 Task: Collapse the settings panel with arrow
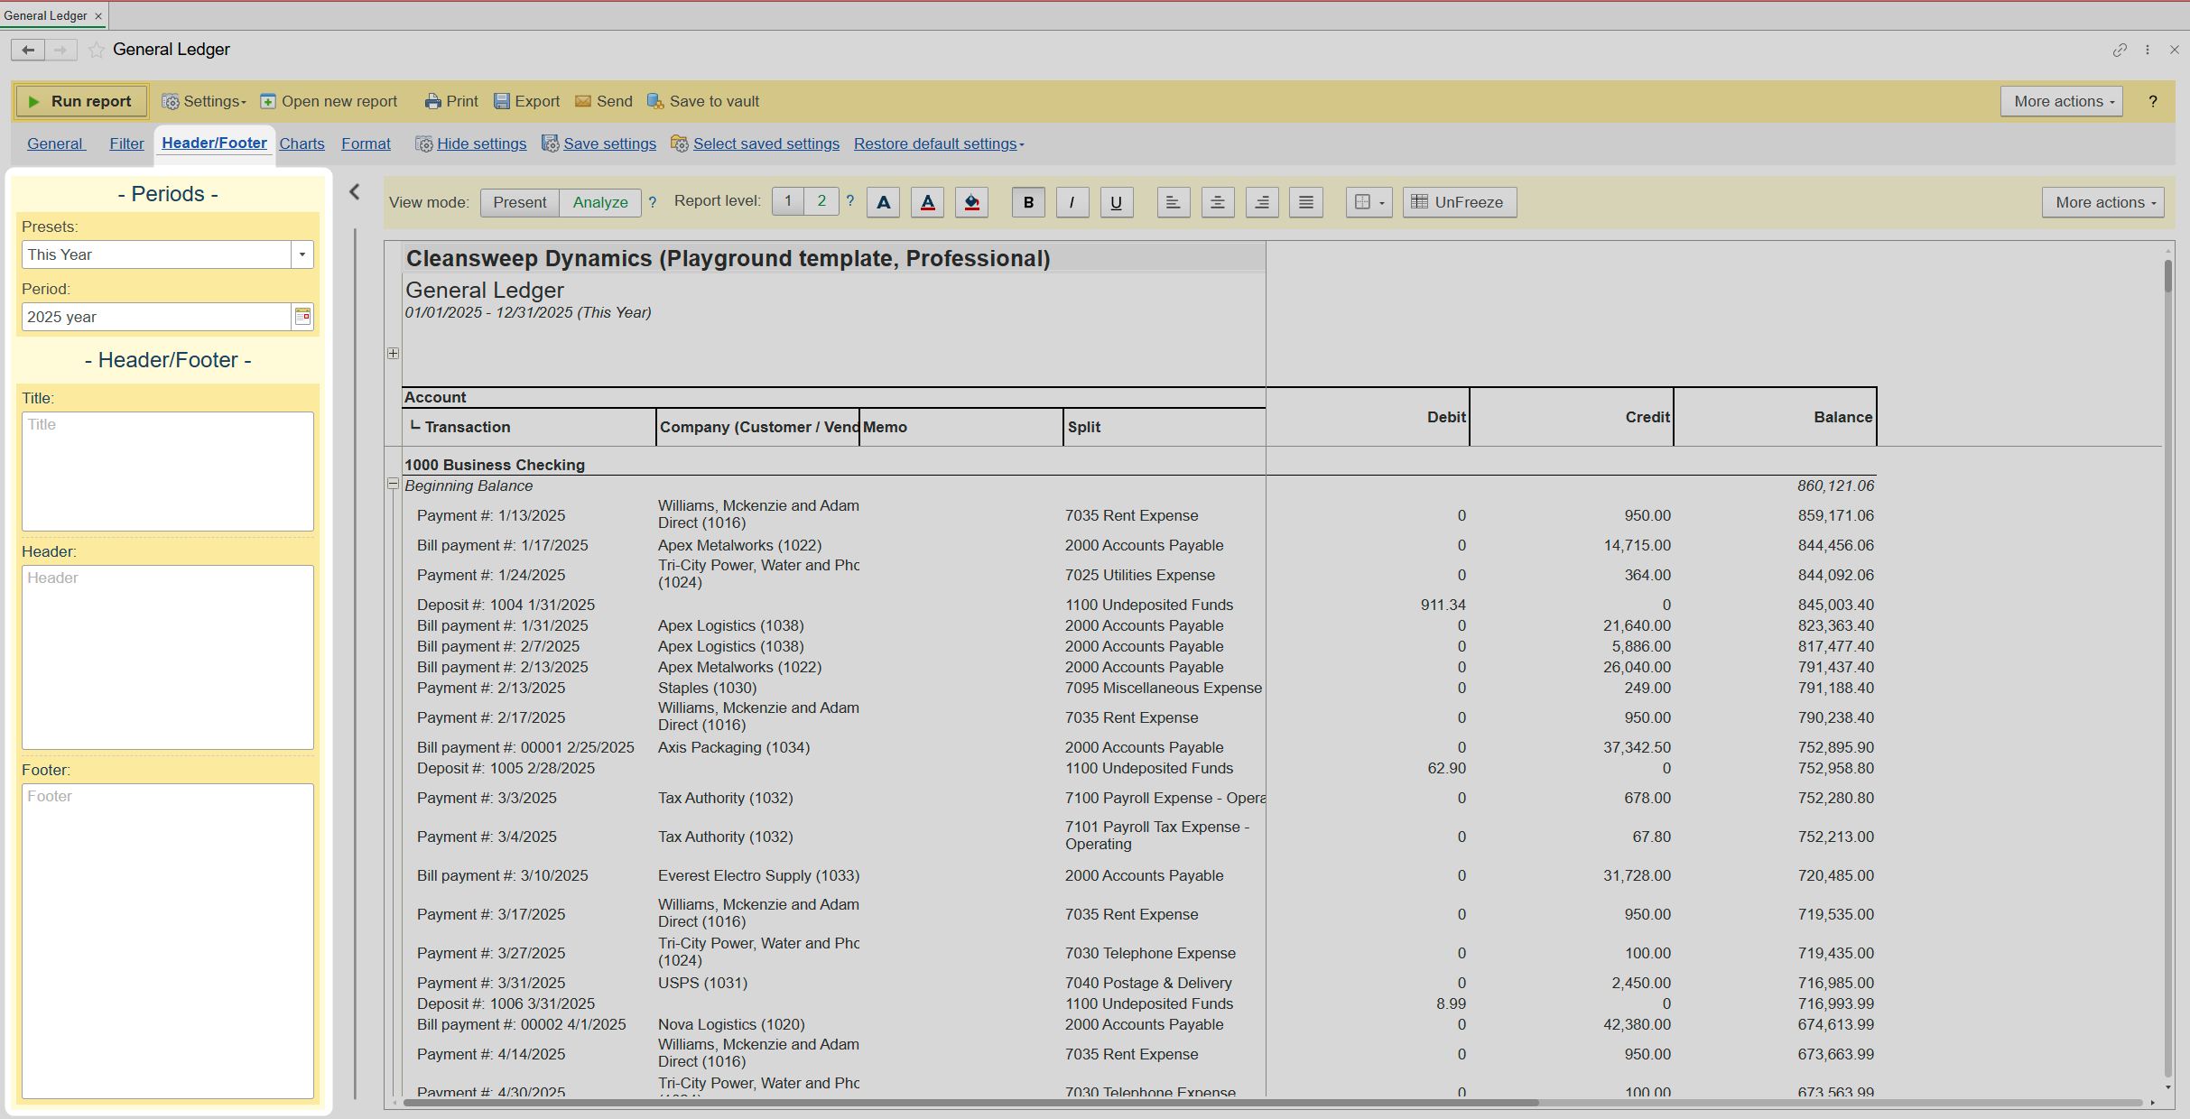pos(355,191)
